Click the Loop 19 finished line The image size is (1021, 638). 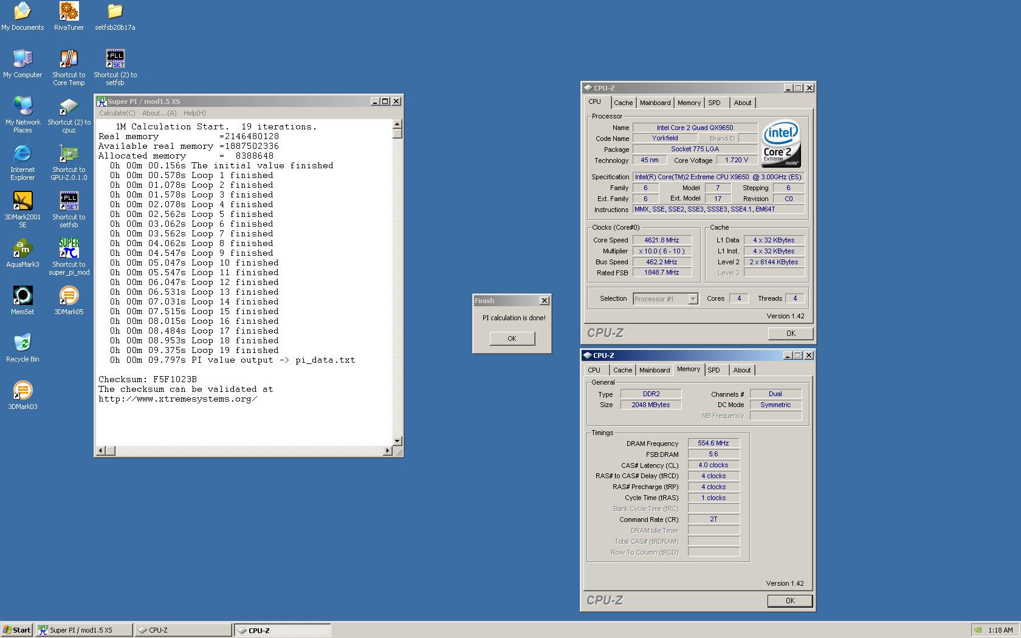[194, 350]
